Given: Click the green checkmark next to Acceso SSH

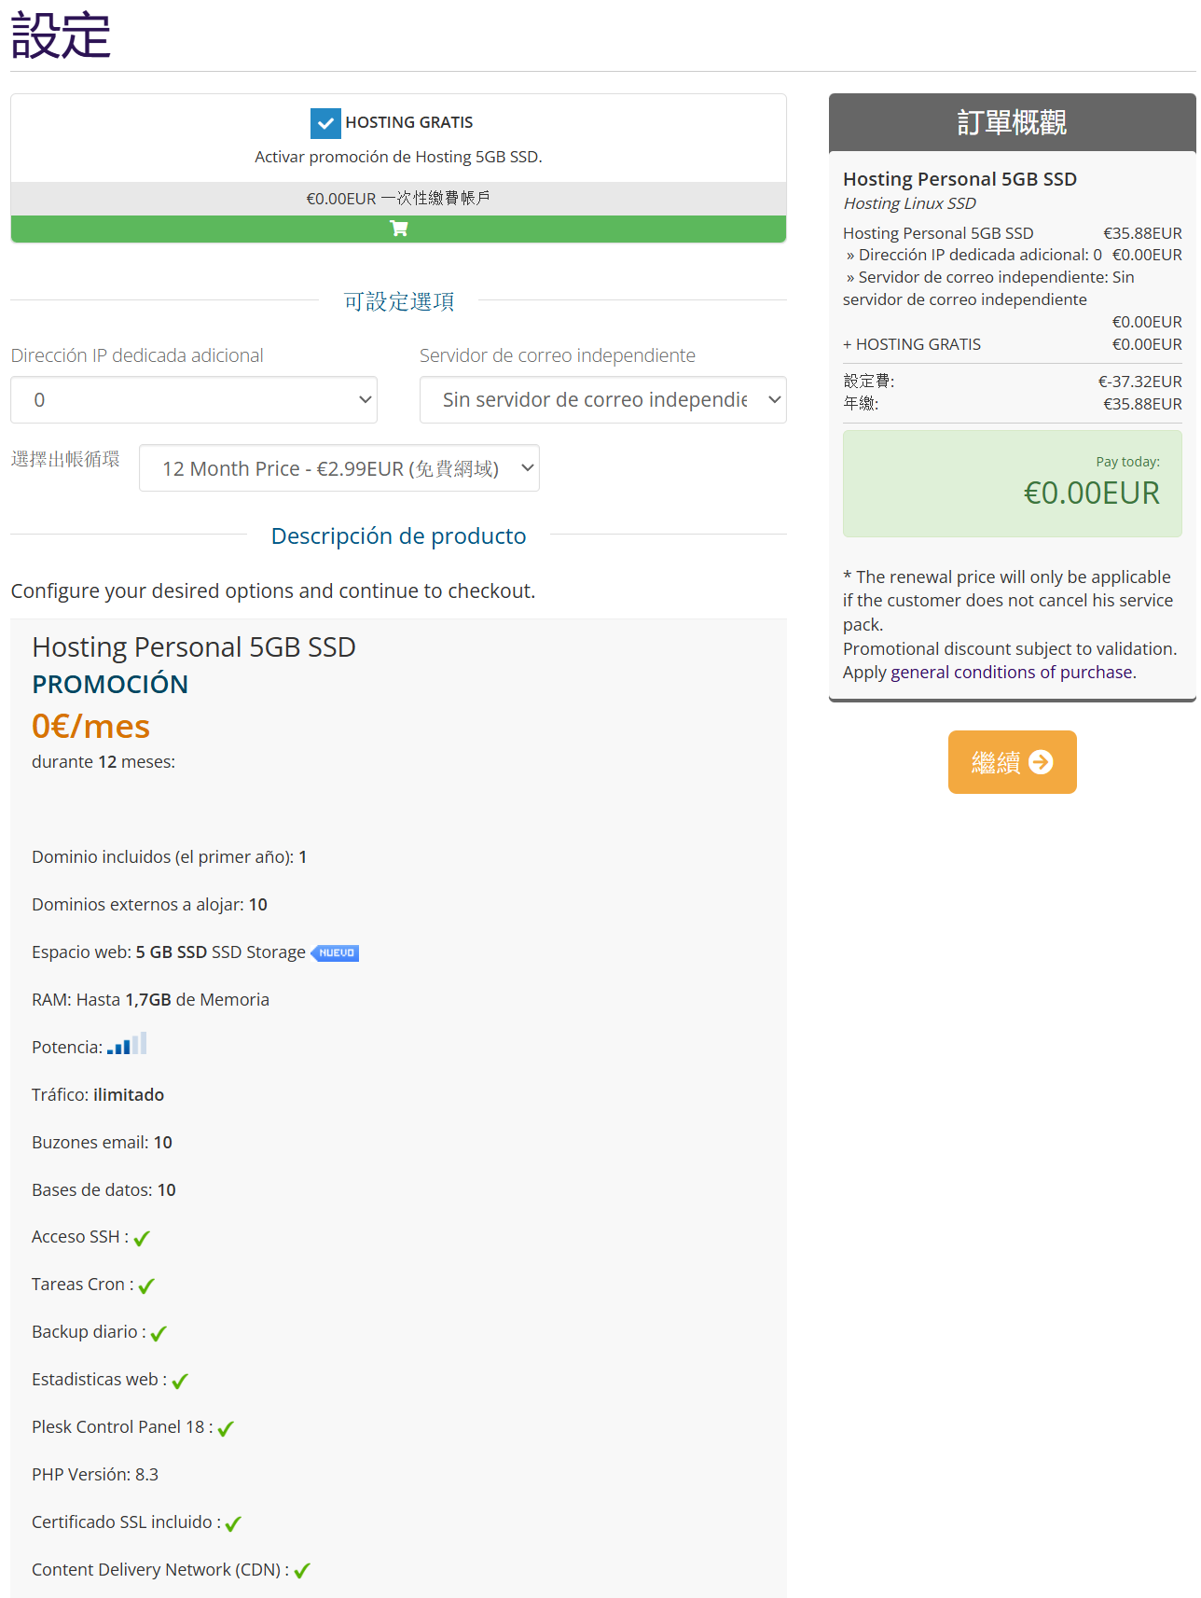Looking at the screenshot, I should (x=142, y=1238).
